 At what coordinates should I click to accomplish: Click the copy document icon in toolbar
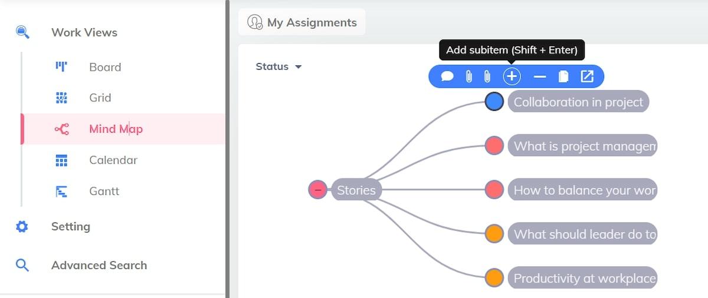coord(563,77)
